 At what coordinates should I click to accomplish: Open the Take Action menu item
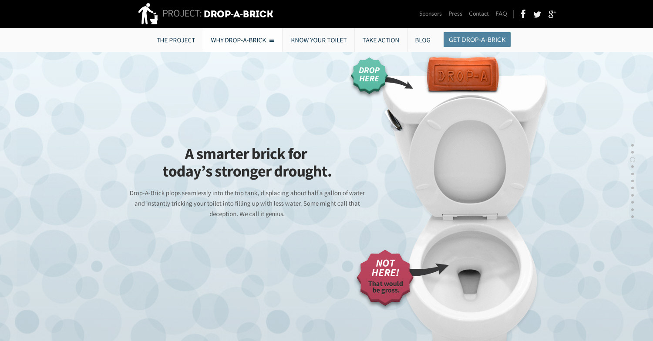coord(381,40)
